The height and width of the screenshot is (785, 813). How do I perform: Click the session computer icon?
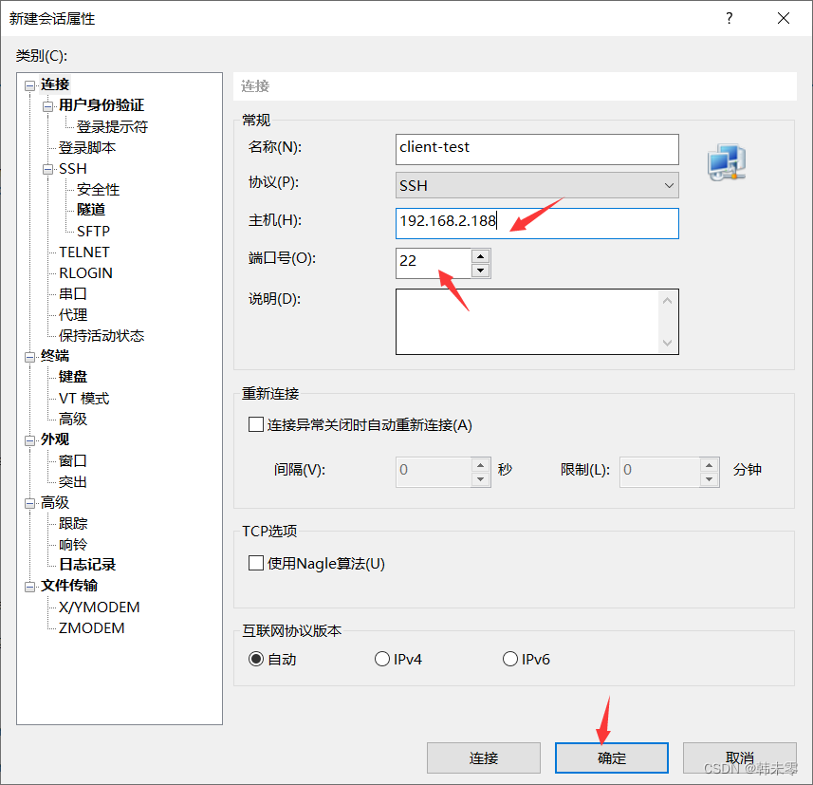pos(727,162)
